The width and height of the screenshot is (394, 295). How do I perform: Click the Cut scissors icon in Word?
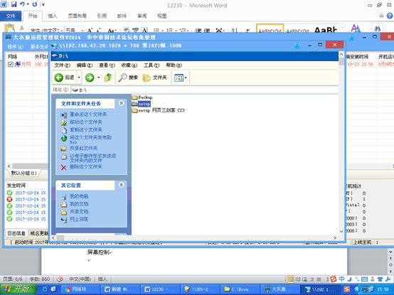pyautogui.click(x=22, y=28)
